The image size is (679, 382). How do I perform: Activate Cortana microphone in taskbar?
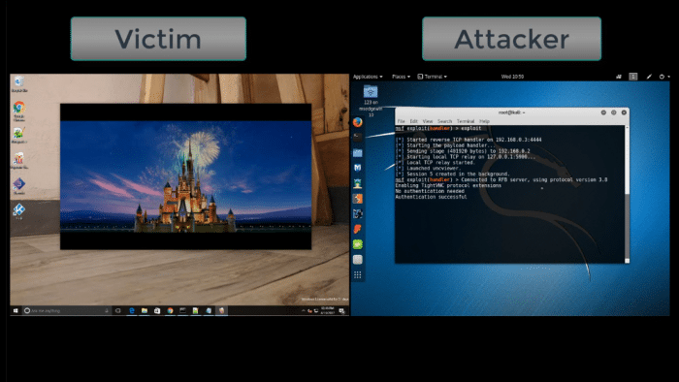(107, 310)
